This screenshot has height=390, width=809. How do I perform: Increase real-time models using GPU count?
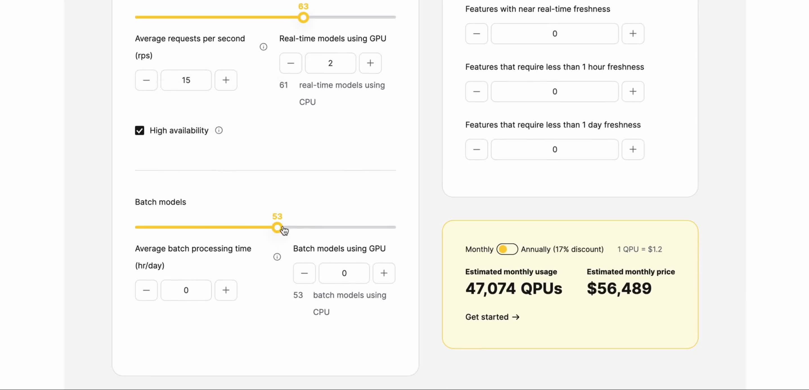(x=370, y=63)
